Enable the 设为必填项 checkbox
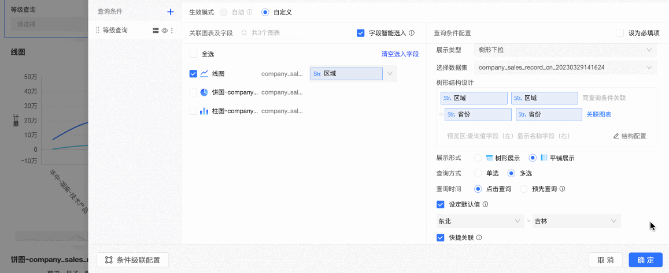The image size is (669, 273). tap(620, 33)
